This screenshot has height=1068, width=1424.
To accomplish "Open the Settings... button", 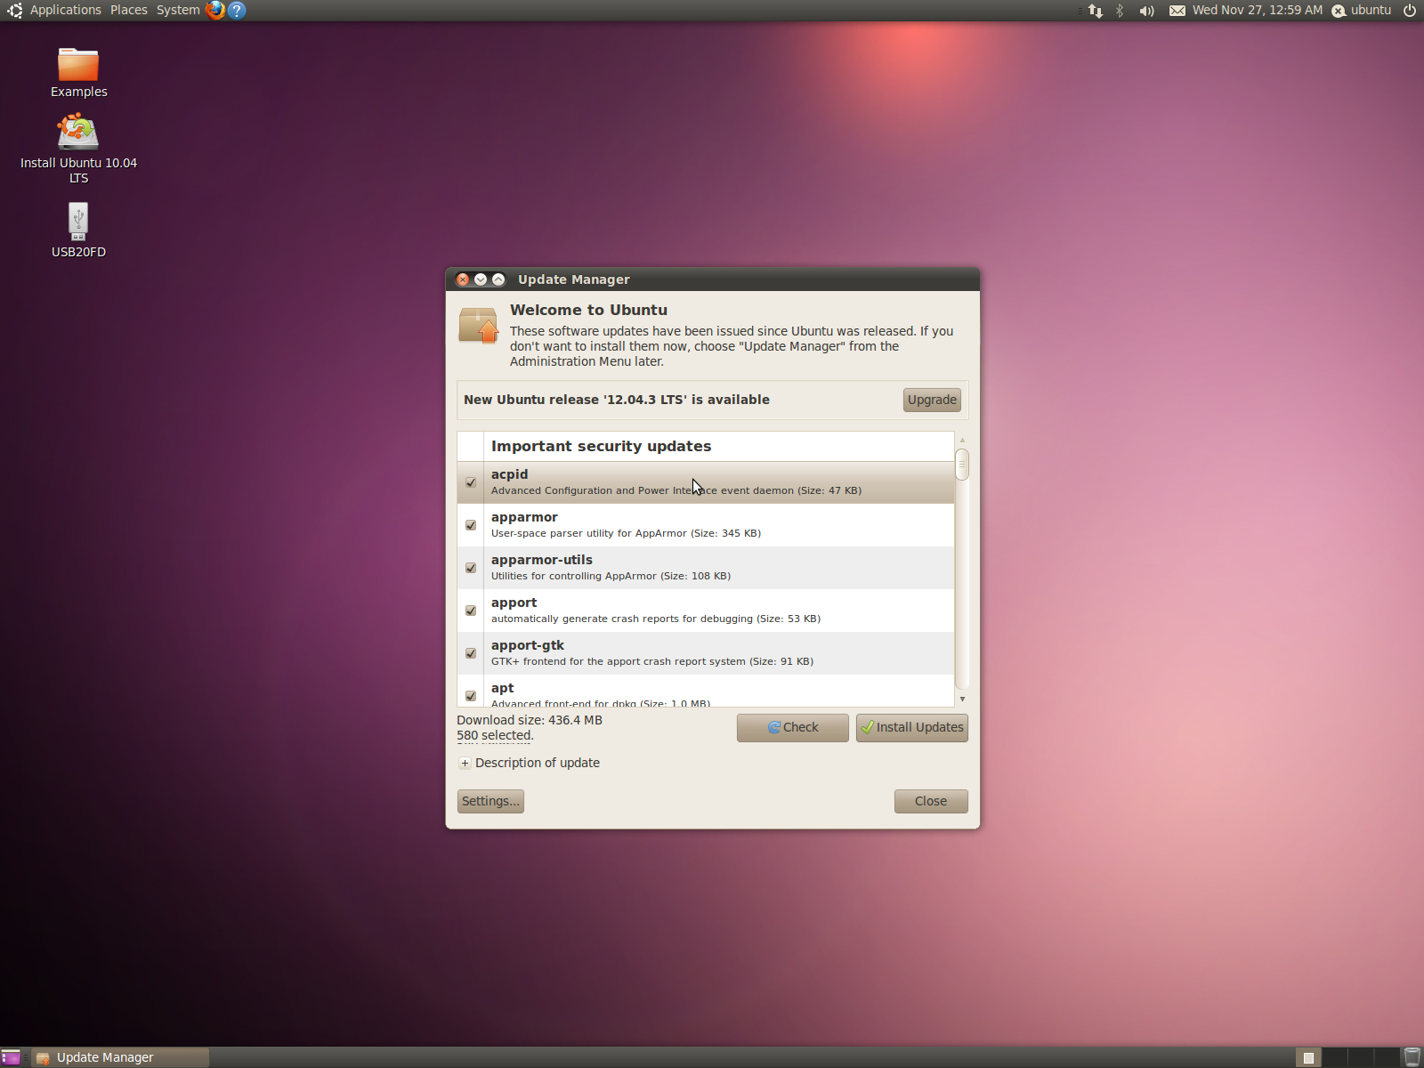I will coord(490,801).
